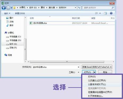This screenshot has width=123, height=99.
Task: Click 素材 in the address breadcrumb
Action: (43, 8)
